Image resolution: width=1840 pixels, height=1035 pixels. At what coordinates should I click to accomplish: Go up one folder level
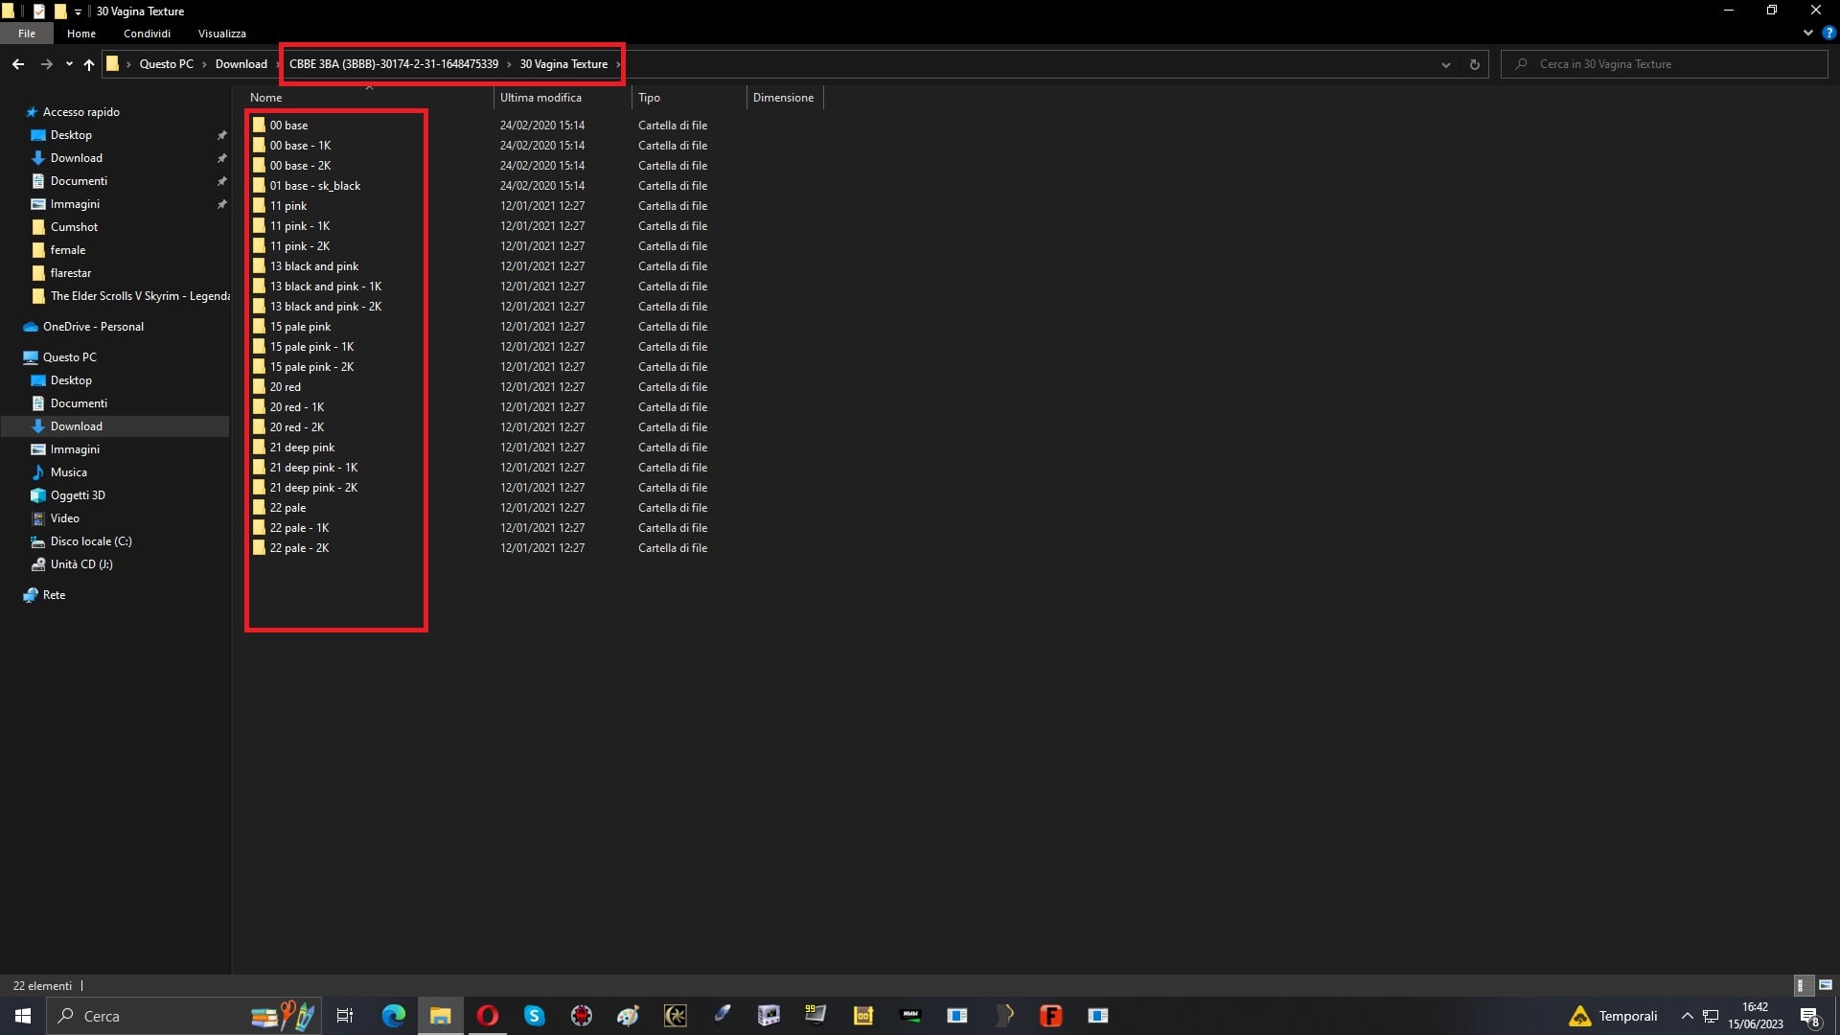point(89,64)
